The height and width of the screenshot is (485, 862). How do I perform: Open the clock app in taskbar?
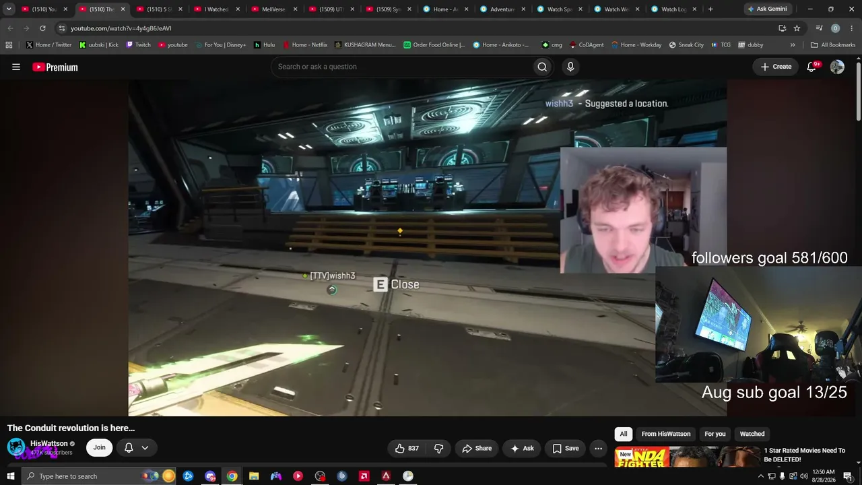(x=408, y=476)
